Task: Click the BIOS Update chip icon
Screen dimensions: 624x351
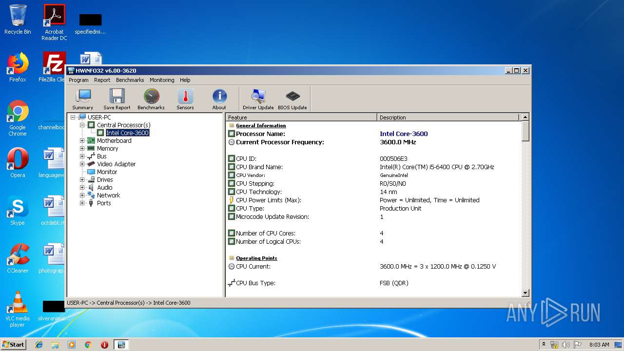Action: [x=292, y=99]
